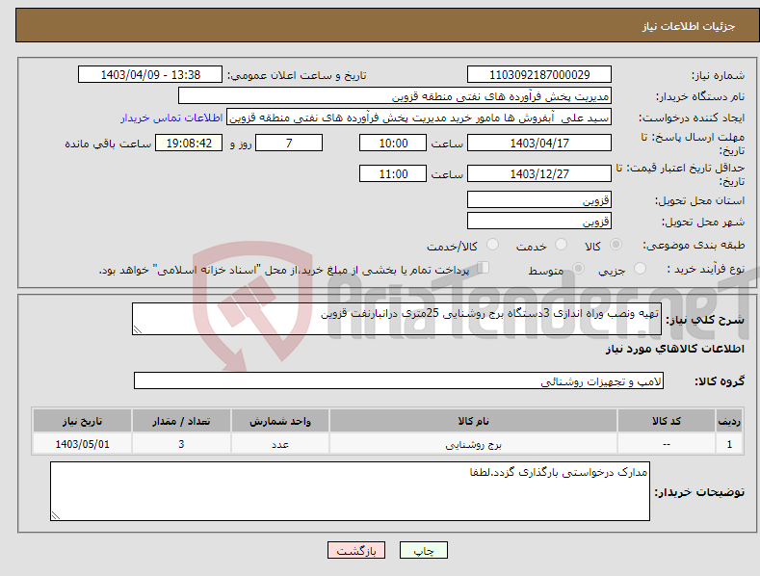This screenshot has height=576, width=760.
Task: Select the جزیی purchase type radio
Action: (x=640, y=268)
